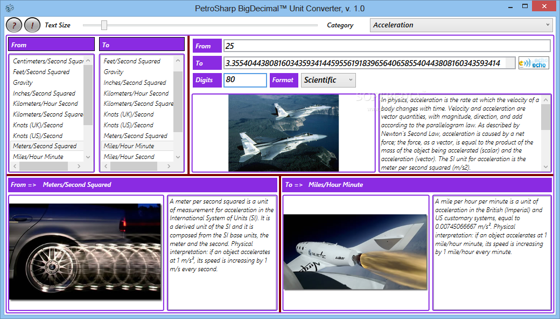Open the Scientific format dropdown

(328, 80)
